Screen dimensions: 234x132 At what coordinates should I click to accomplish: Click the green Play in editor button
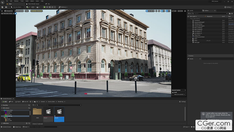tap(44, 7)
